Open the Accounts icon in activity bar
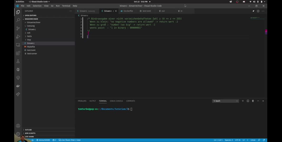 [x=18, y=126]
